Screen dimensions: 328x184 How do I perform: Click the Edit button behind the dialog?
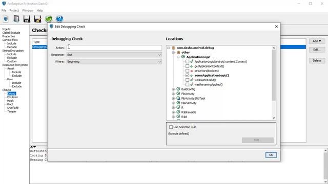[317, 50]
